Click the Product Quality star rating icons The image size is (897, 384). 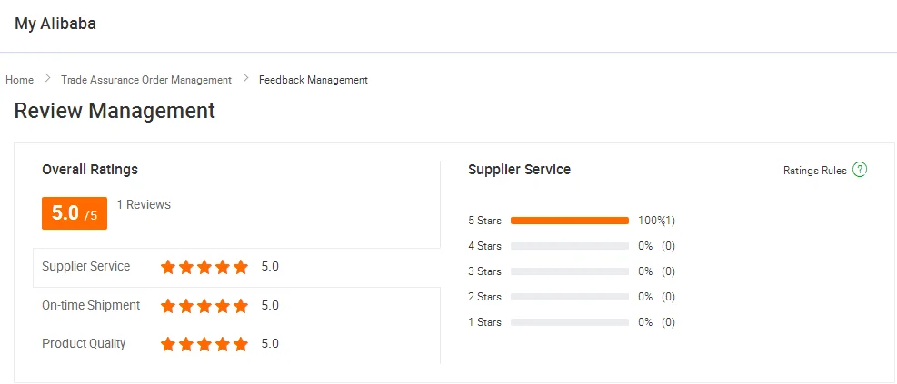pos(204,344)
